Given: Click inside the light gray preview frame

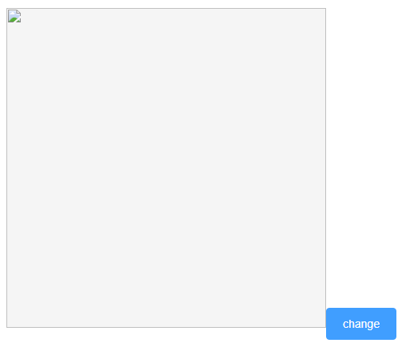Looking at the screenshot, I should click(x=166, y=168).
